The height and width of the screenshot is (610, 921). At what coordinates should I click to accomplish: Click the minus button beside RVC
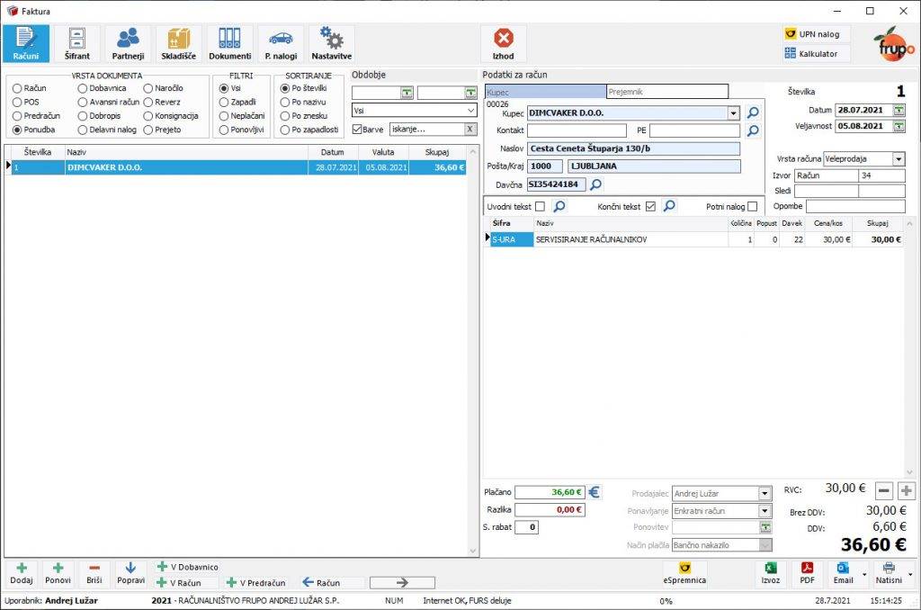[x=884, y=490]
